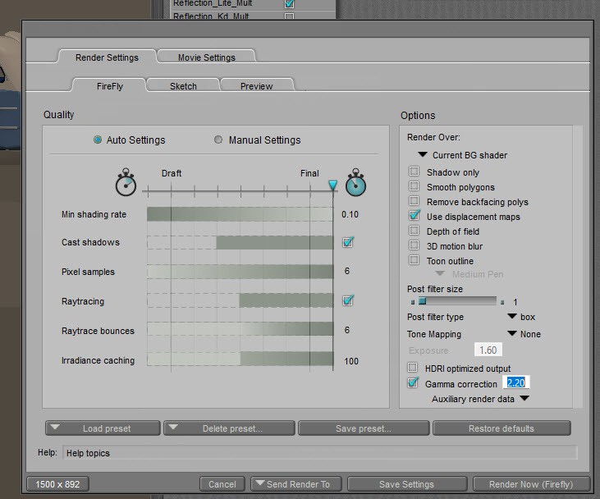Enable HDRI optimized output
The image size is (600, 499).
point(413,368)
